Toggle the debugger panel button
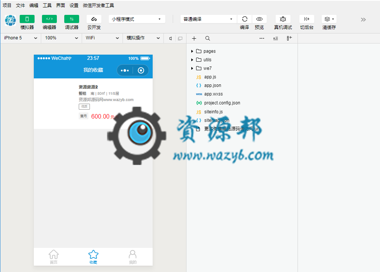This screenshot has height=272, width=380. (x=71, y=19)
